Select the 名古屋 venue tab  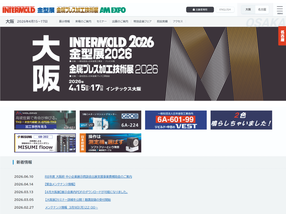click(x=262, y=10)
